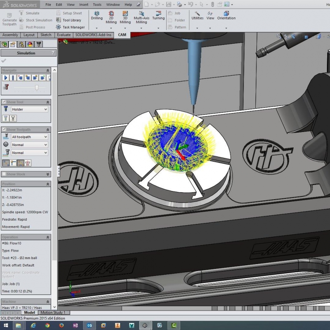This screenshot has height=330, width=330.
Task: Uncheck the Show Toolpath option
Action: [x=4, y=130]
